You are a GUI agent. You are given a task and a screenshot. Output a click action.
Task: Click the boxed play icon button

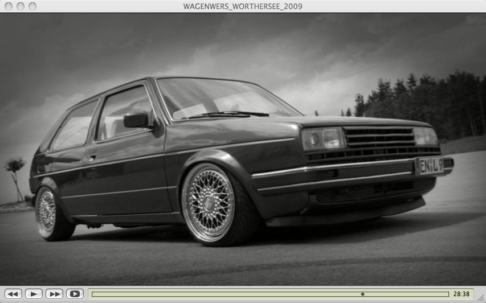click(x=75, y=294)
